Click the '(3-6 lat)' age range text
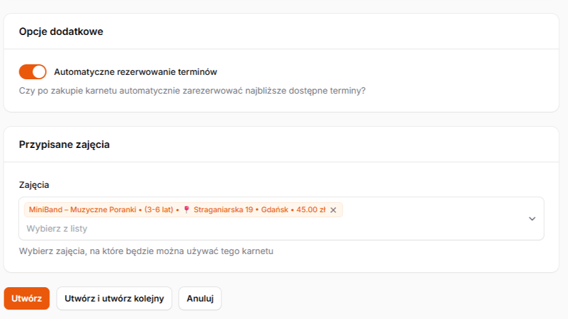Image resolution: width=568 pixels, height=319 pixels. pyautogui.click(x=158, y=210)
